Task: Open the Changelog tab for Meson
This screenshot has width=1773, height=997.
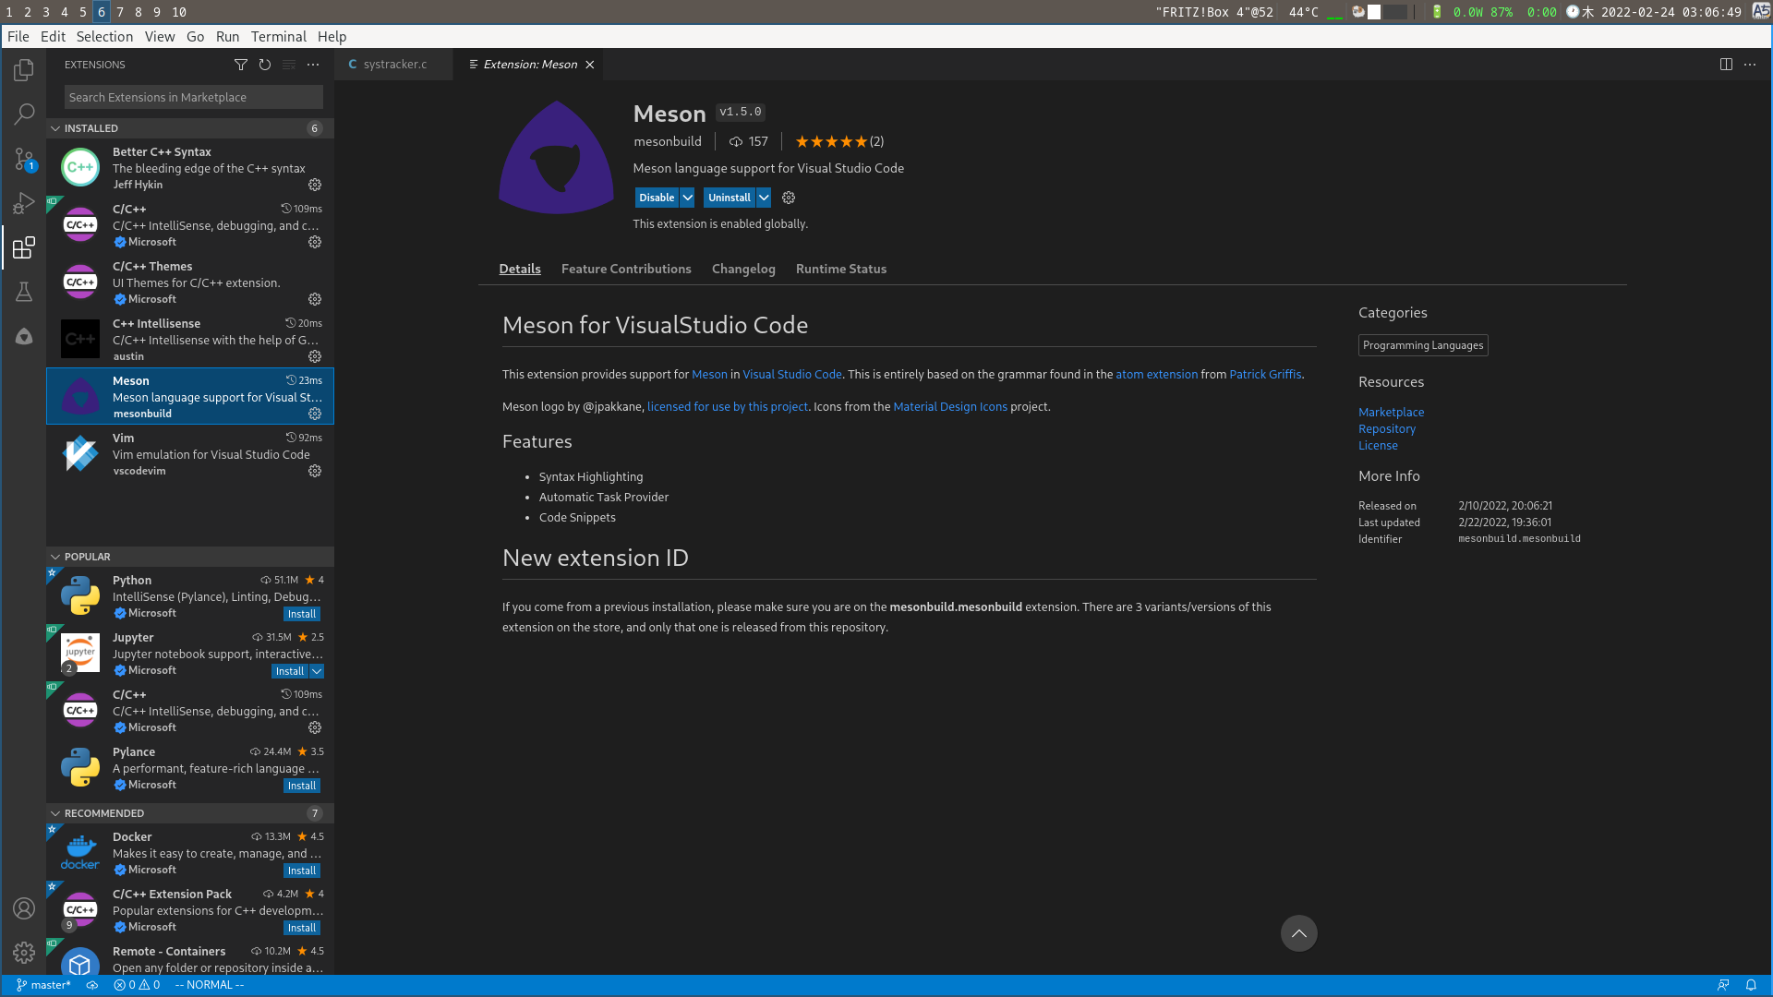Action: 742,268
